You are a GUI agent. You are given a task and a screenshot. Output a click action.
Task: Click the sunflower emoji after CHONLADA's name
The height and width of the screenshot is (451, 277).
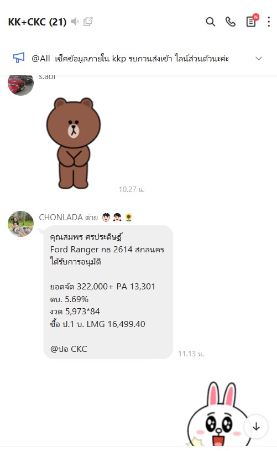129,217
